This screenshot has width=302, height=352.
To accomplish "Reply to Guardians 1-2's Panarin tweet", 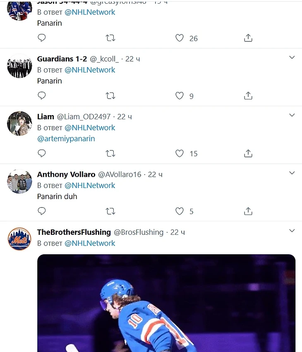I will coord(41,96).
